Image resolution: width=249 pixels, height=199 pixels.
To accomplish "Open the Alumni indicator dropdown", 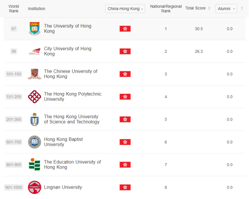I will click(x=226, y=9).
